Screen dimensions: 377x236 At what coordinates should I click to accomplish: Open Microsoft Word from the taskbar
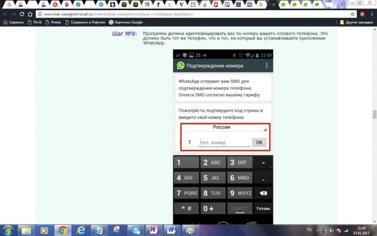coord(171,231)
